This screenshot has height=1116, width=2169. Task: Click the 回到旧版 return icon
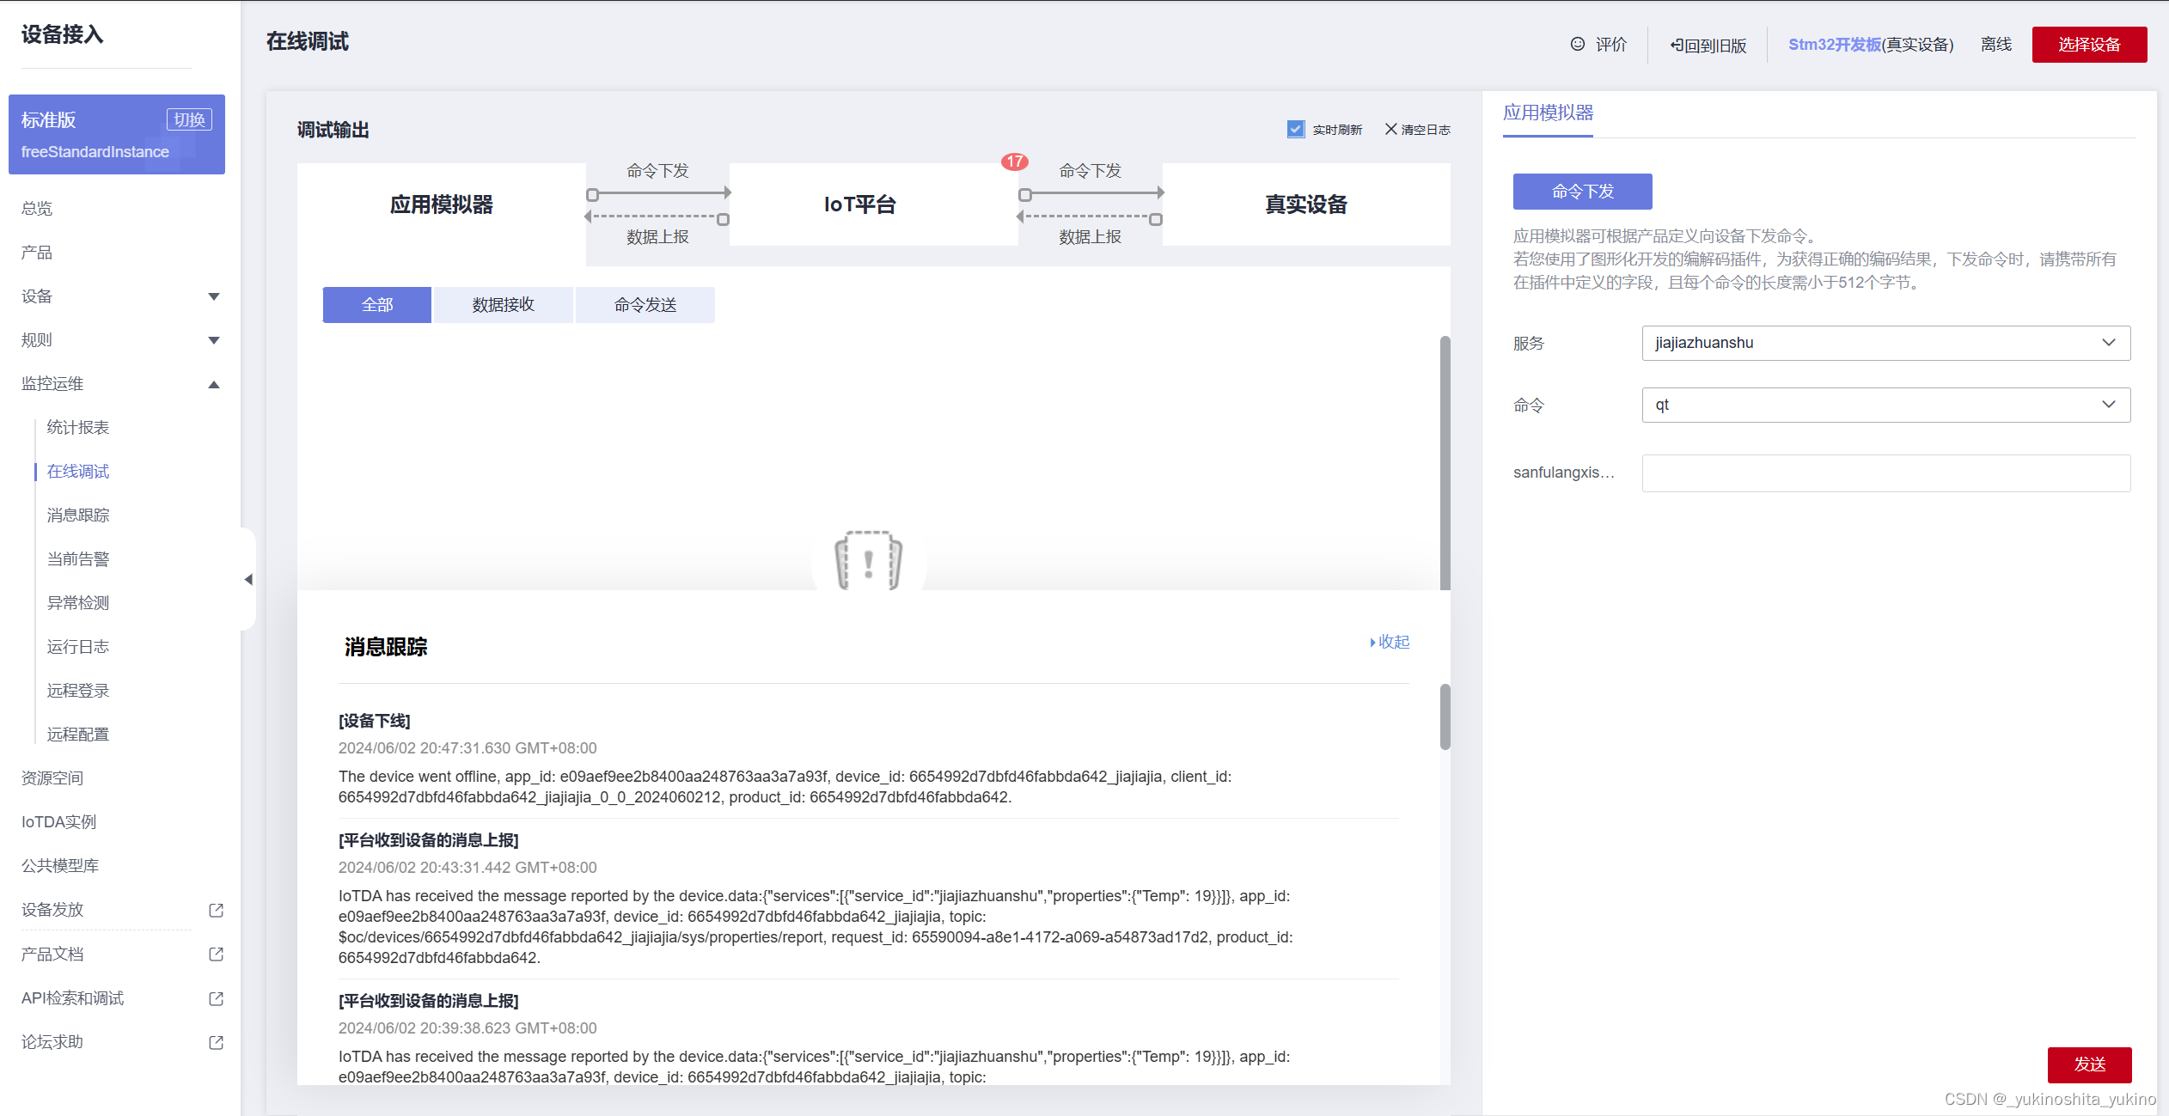pyautogui.click(x=1677, y=45)
